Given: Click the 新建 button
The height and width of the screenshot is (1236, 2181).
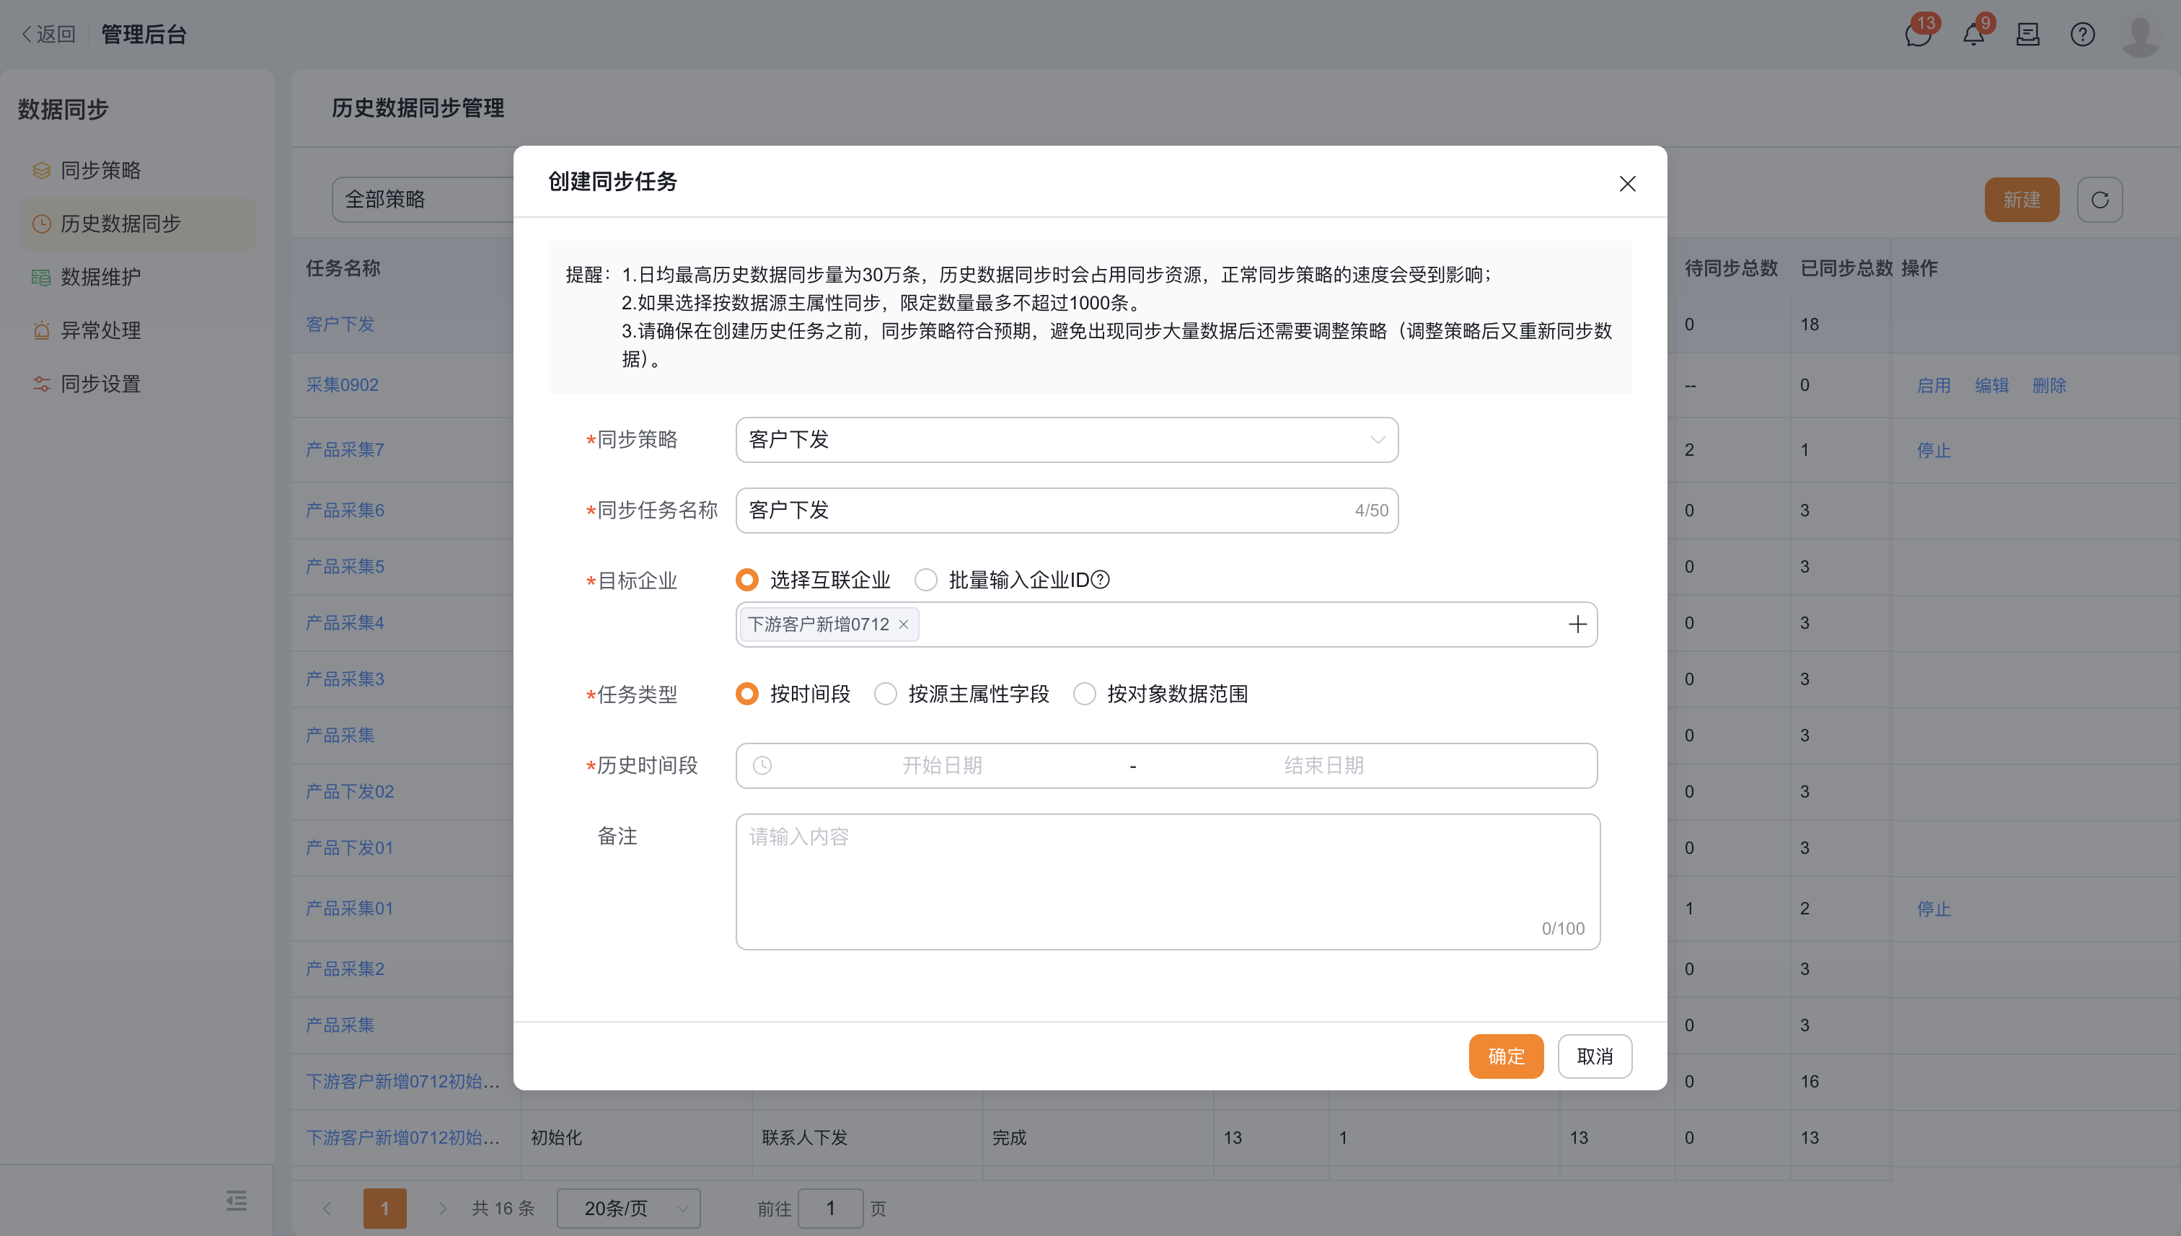Looking at the screenshot, I should pos(2022,200).
